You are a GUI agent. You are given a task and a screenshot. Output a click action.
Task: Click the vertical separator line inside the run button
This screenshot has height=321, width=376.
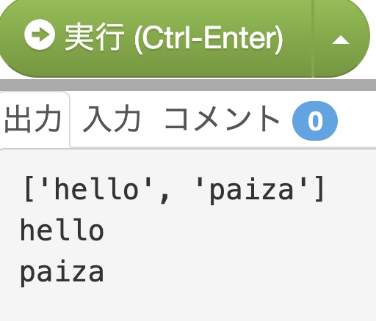313,39
